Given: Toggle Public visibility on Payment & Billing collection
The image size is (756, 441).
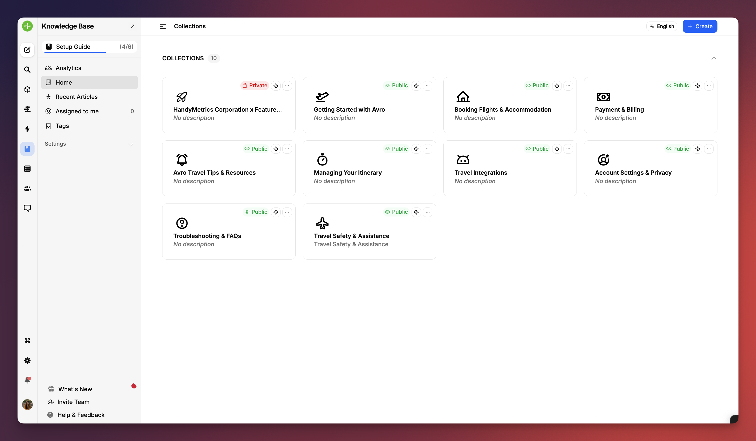Looking at the screenshot, I should click(677, 86).
